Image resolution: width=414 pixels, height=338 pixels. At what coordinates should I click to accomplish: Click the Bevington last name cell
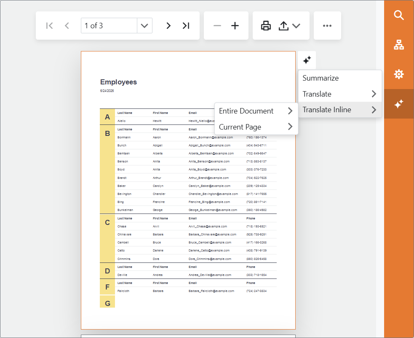pyautogui.click(x=124, y=194)
